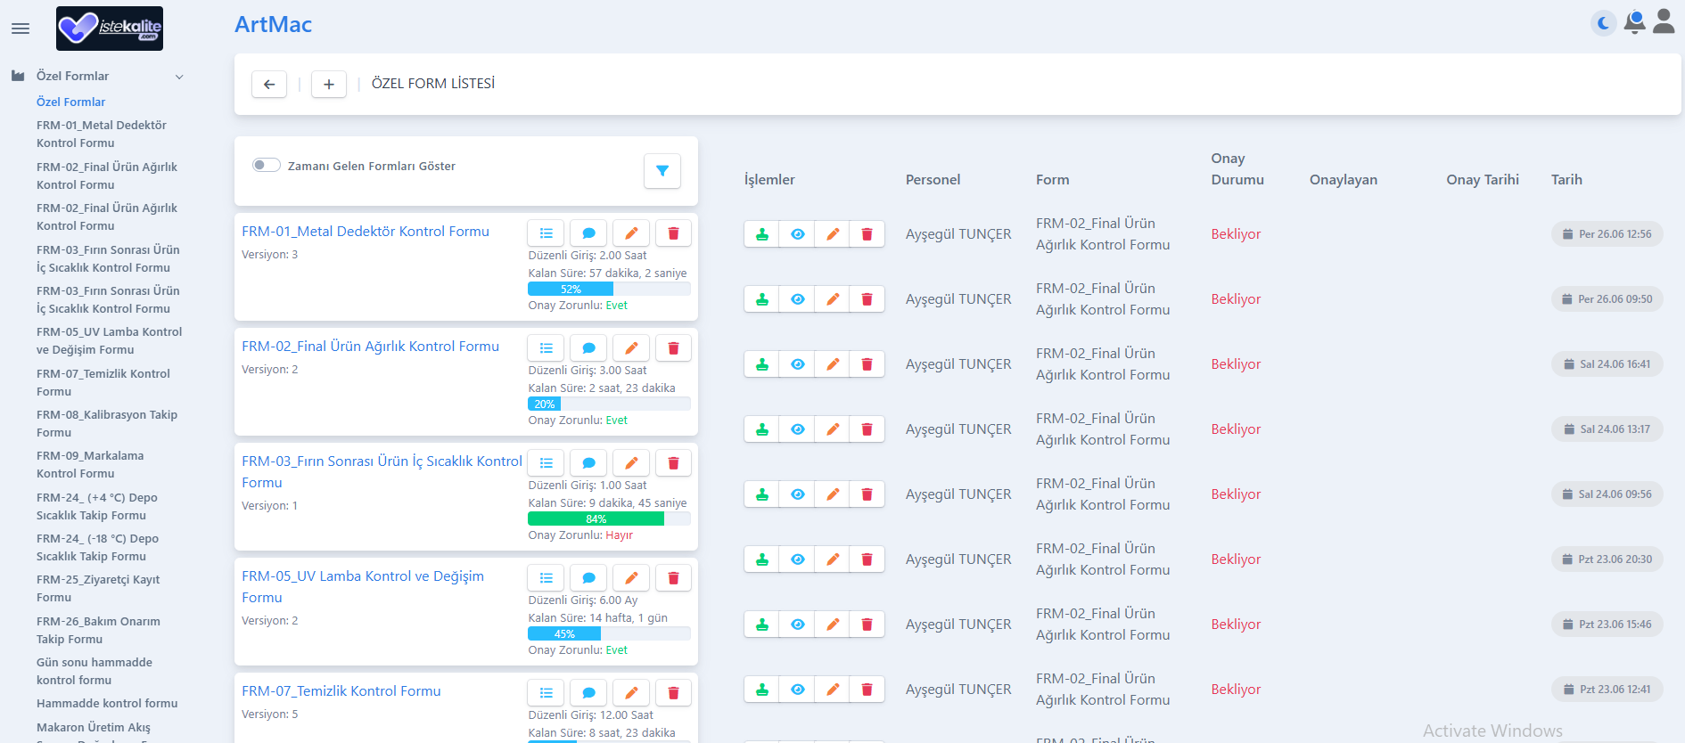This screenshot has width=1685, height=743.
Task: Open FRM-07_Temizlik Kontrol Formu in sidebar
Action: pos(103,382)
